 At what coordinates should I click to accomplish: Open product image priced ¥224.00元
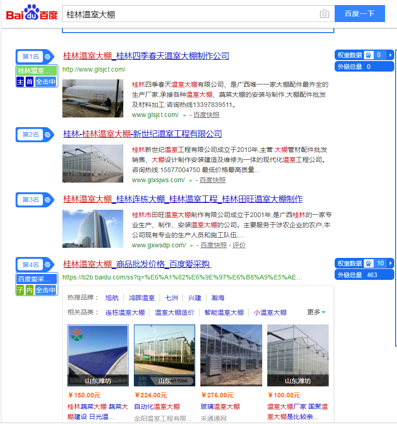(x=165, y=355)
